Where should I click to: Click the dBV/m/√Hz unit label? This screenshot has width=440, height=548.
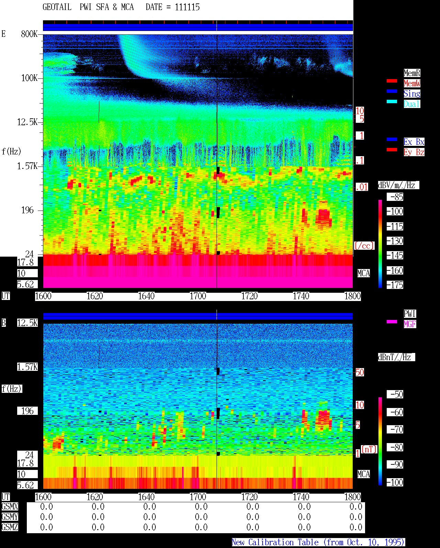tap(398, 185)
